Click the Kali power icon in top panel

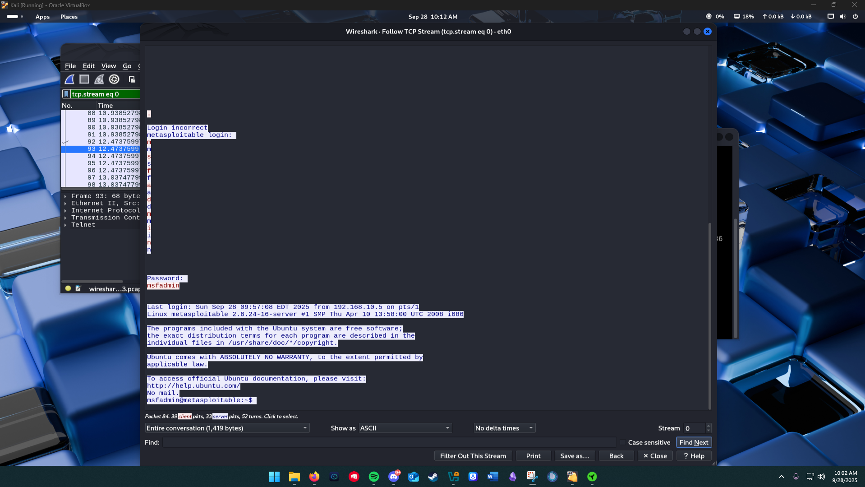(x=855, y=17)
